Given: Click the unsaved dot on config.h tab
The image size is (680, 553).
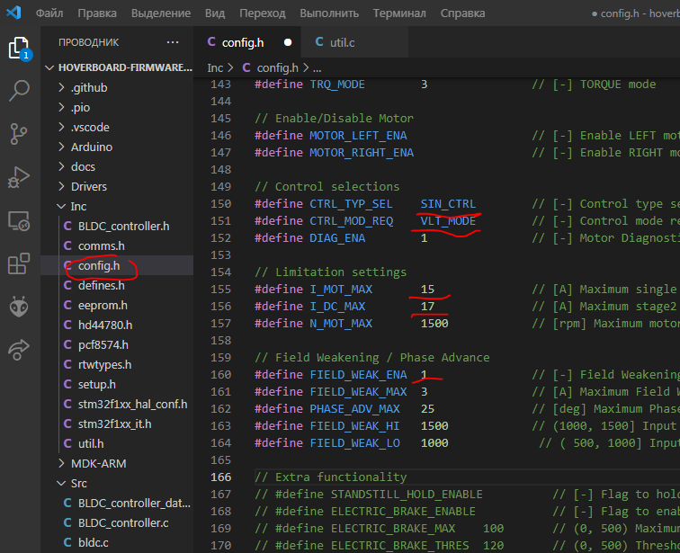Looking at the screenshot, I should click(x=288, y=41).
